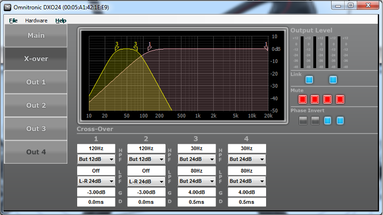
Task: Click channel 4 HPF frequency field 30Hz
Action: click(x=247, y=148)
